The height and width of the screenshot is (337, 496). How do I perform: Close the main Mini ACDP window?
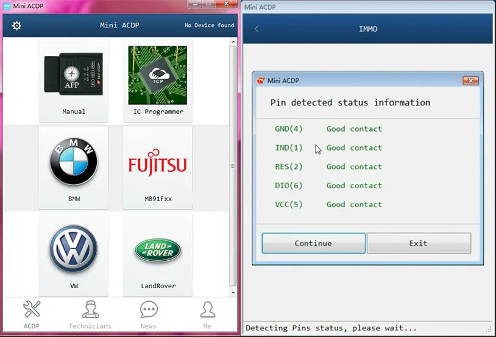226,4
